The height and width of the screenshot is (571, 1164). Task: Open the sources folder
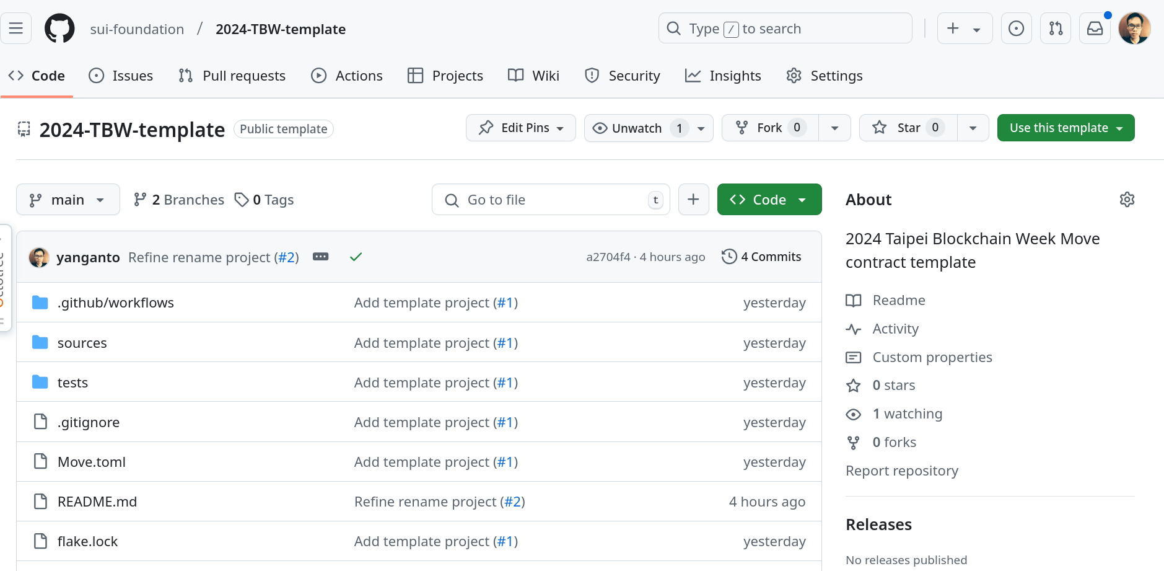82,343
